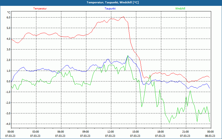Click the '-2,0' y-axis value
The image size is (222, 139).
coord(8,103)
